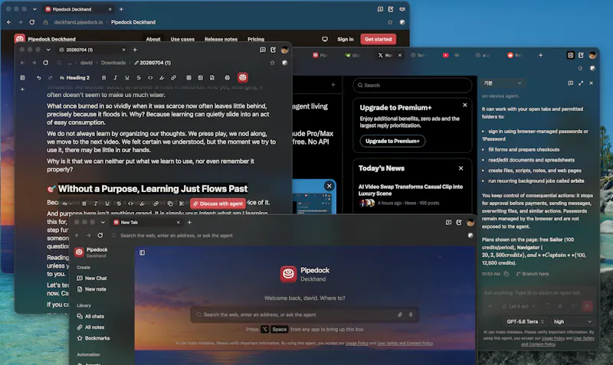Viewport: 613px width, 365px height.
Task: Send message with red arrow button
Action: tap(587, 306)
